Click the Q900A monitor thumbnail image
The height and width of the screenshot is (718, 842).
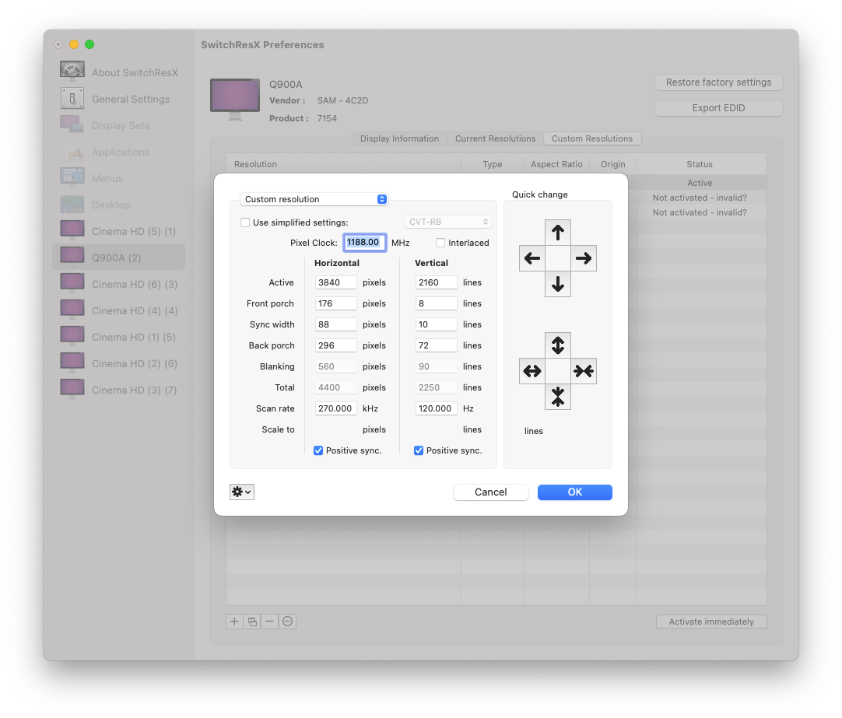pos(235,99)
